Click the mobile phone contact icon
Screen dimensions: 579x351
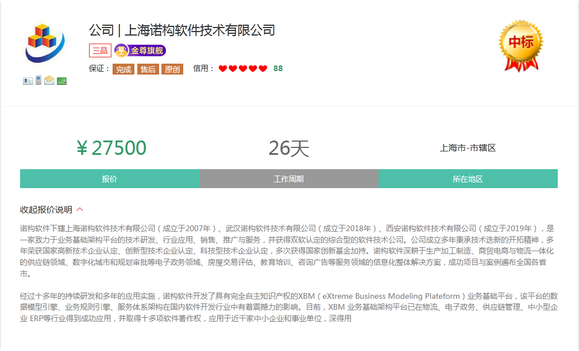pos(38,80)
